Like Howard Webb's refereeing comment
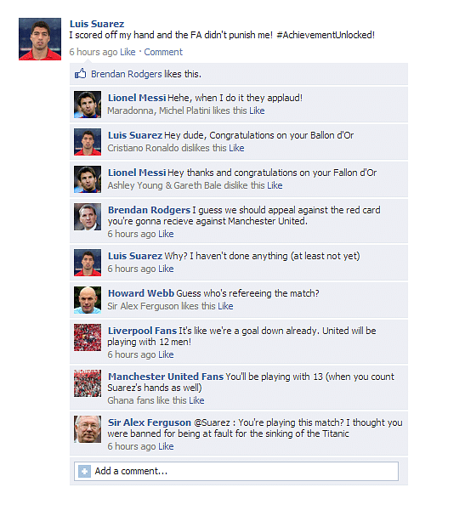 [x=225, y=306]
